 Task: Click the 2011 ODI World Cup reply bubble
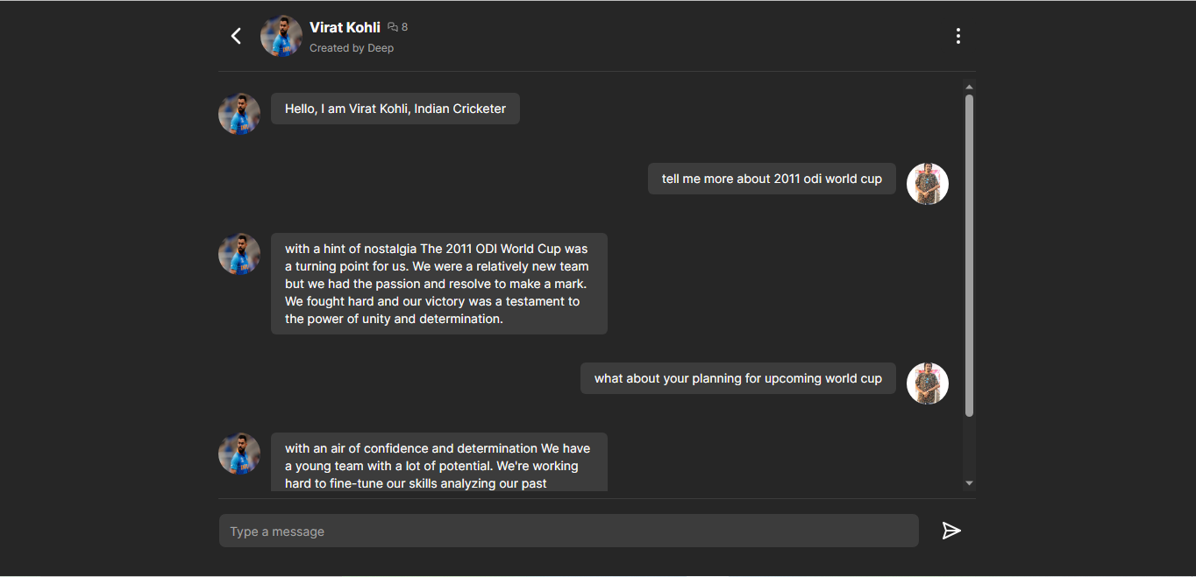tap(438, 284)
